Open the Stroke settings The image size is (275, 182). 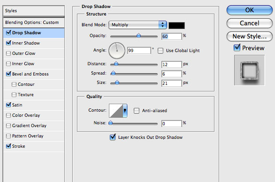tap(19, 146)
